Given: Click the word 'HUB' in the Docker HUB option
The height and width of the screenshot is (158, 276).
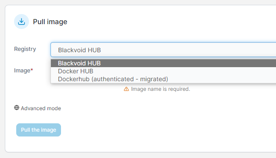Looking at the screenshot, I should click(86, 71).
